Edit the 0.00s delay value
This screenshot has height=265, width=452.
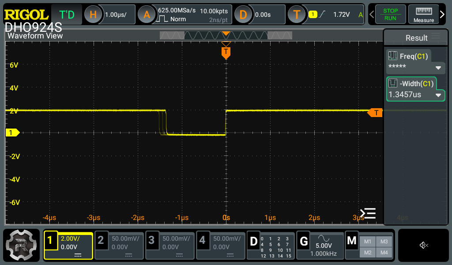tap(263, 15)
